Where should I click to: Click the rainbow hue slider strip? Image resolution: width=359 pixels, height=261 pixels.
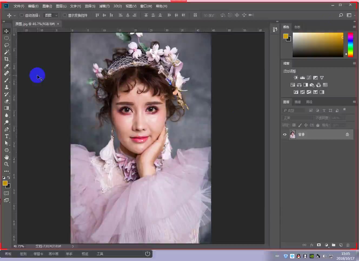point(350,45)
